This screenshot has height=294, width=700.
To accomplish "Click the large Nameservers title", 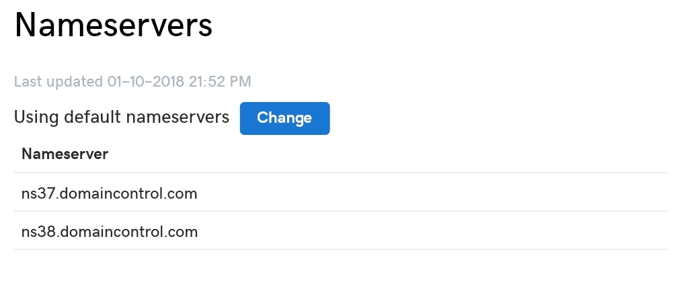I will [113, 26].
